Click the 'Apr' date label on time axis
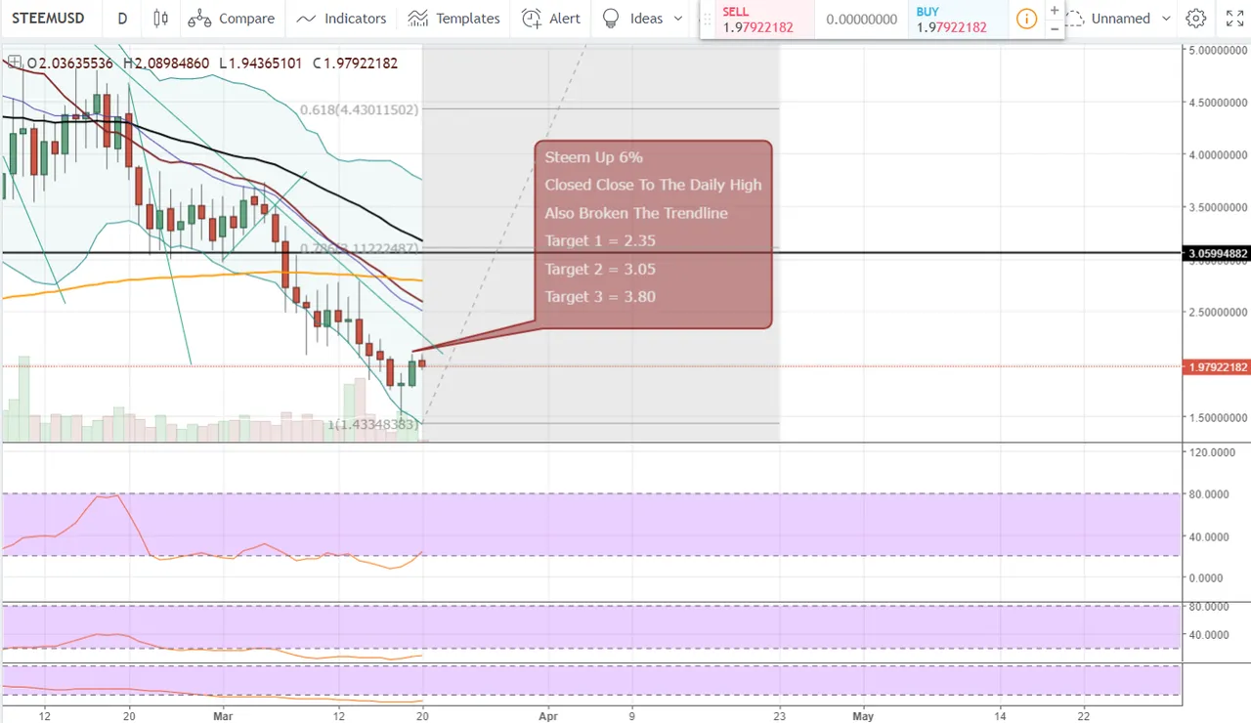 [x=546, y=715]
